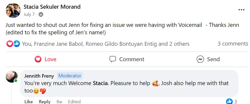The height and width of the screenshot is (104, 250).
Task: Show who reacted: You, Franzine Jane Babol and others
Action: tap(106, 44)
